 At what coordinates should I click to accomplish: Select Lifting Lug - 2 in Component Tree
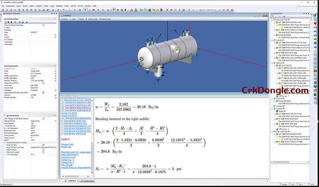[x=284, y=129]
